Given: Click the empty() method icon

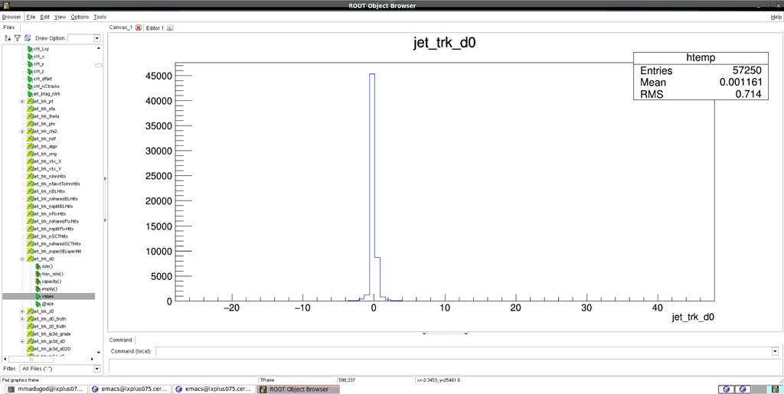Looking at the screenshot, I should tap(38, 289).
